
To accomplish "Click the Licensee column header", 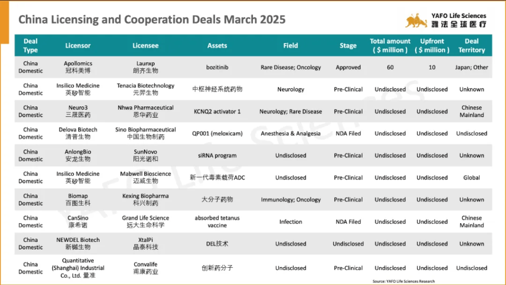I will click(x=145, y=46).
